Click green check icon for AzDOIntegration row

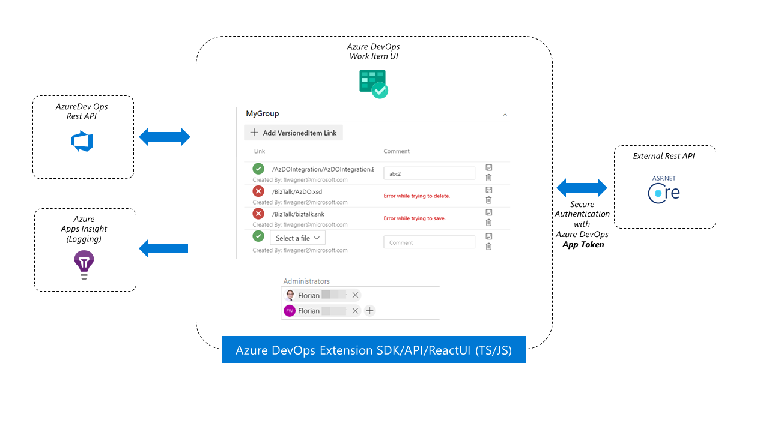(x=258, y=169)
